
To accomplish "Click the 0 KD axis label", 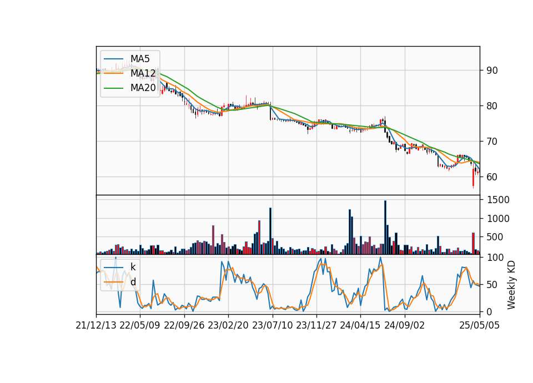I will [x=489, y=311].
